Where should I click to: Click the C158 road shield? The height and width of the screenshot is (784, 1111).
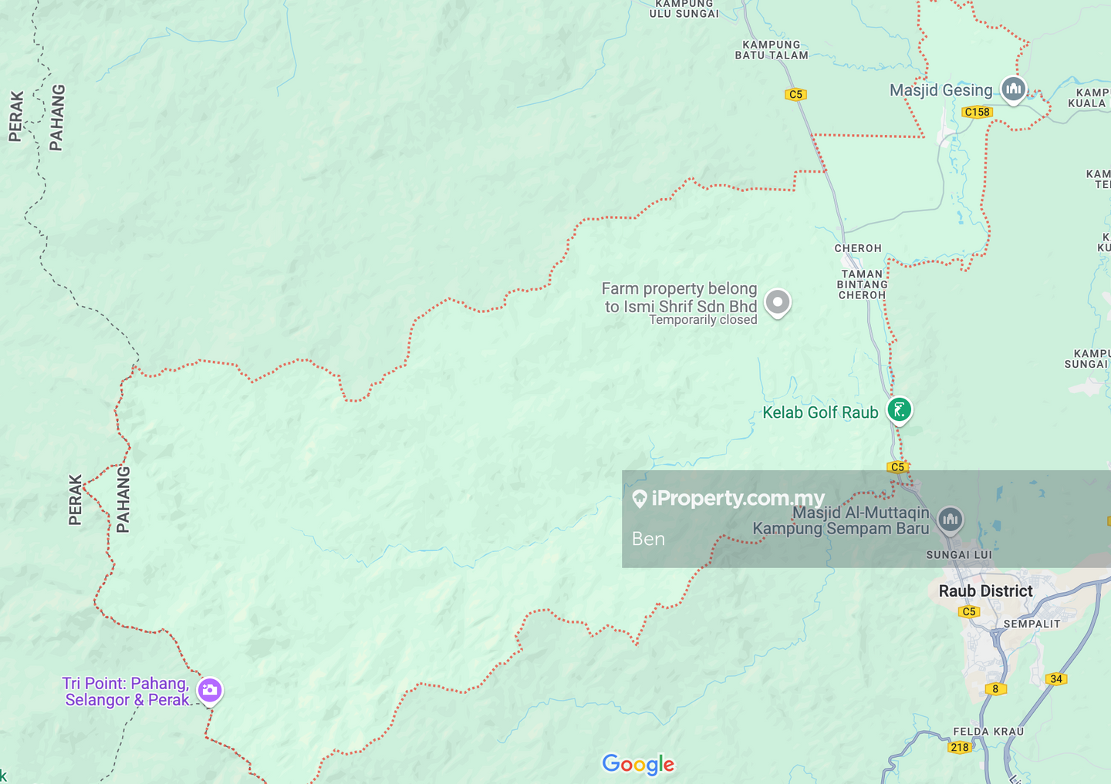click(x=977, y=112)
